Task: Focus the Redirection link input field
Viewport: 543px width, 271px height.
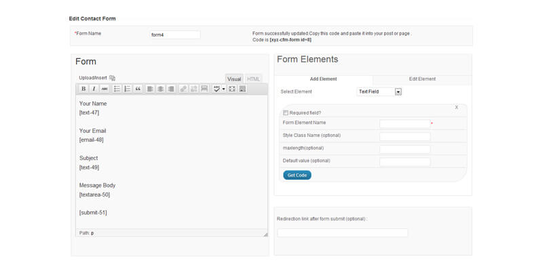Action: click(x=342, y=233)
